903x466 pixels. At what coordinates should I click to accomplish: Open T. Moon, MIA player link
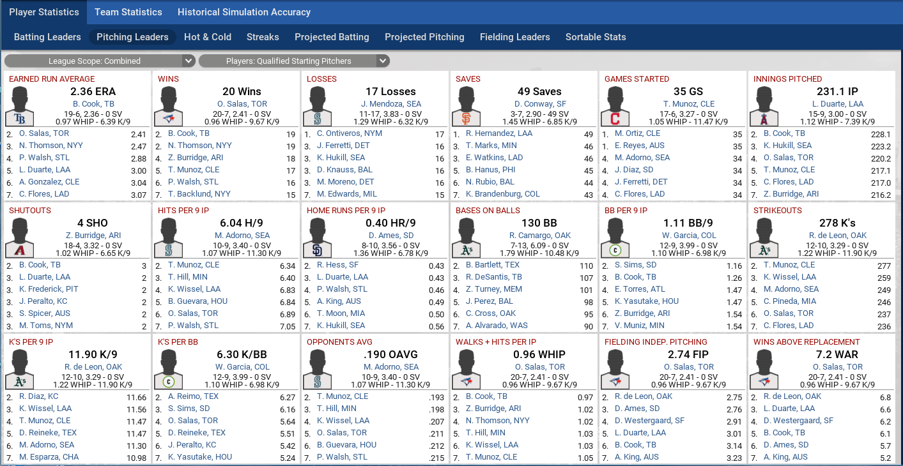(341, 313)
